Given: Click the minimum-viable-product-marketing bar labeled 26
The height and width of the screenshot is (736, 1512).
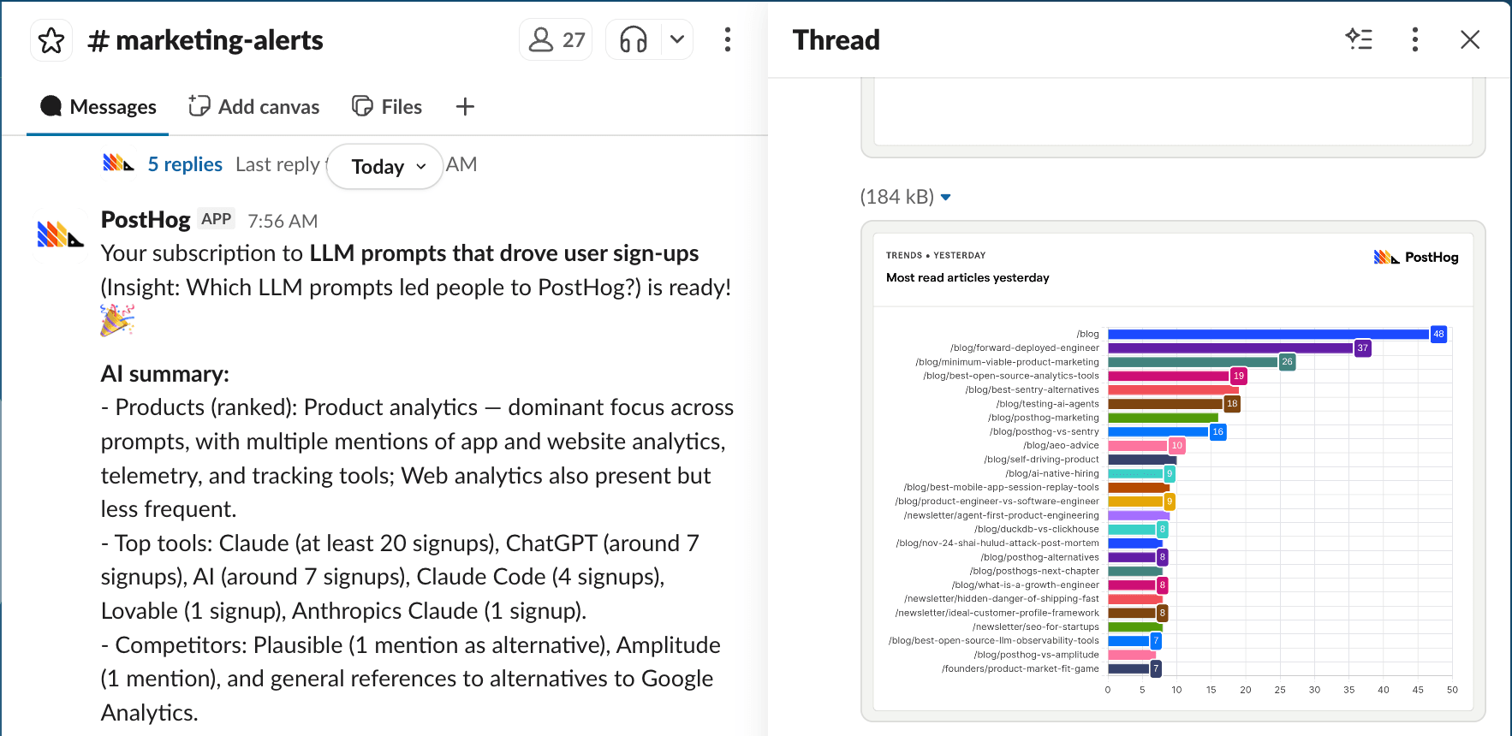Looking at the screenshot, I should (1194, 362).
